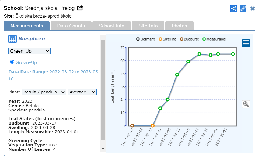Click scrollbar up arrow in measurements panel
The image size is (255, 159).
[x=103, y=37]
